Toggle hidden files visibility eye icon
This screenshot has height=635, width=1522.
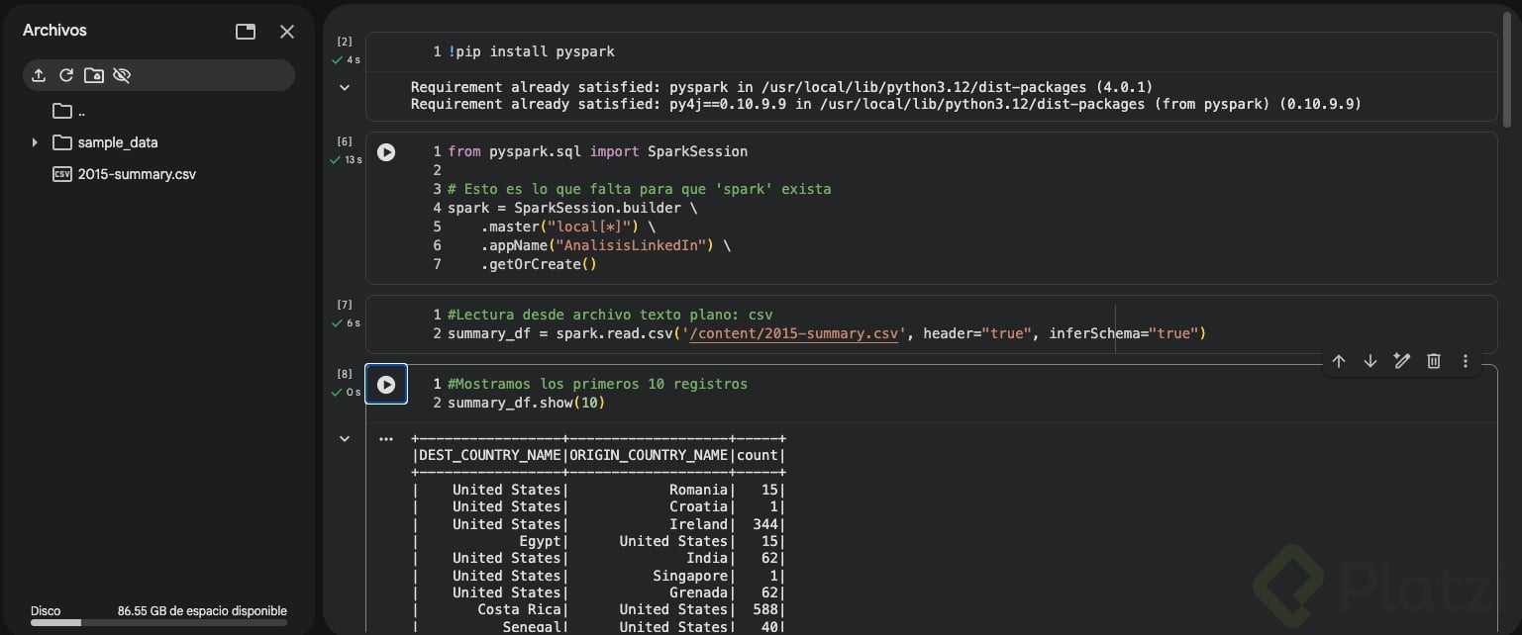click(122, 75)
